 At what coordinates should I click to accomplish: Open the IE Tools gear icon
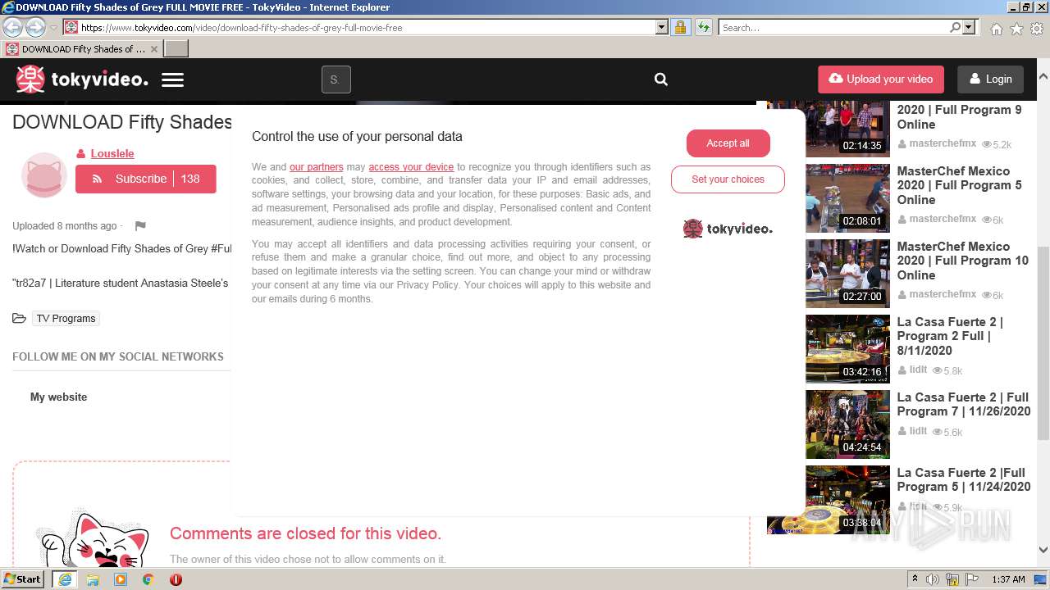[x=1037, y=29]
